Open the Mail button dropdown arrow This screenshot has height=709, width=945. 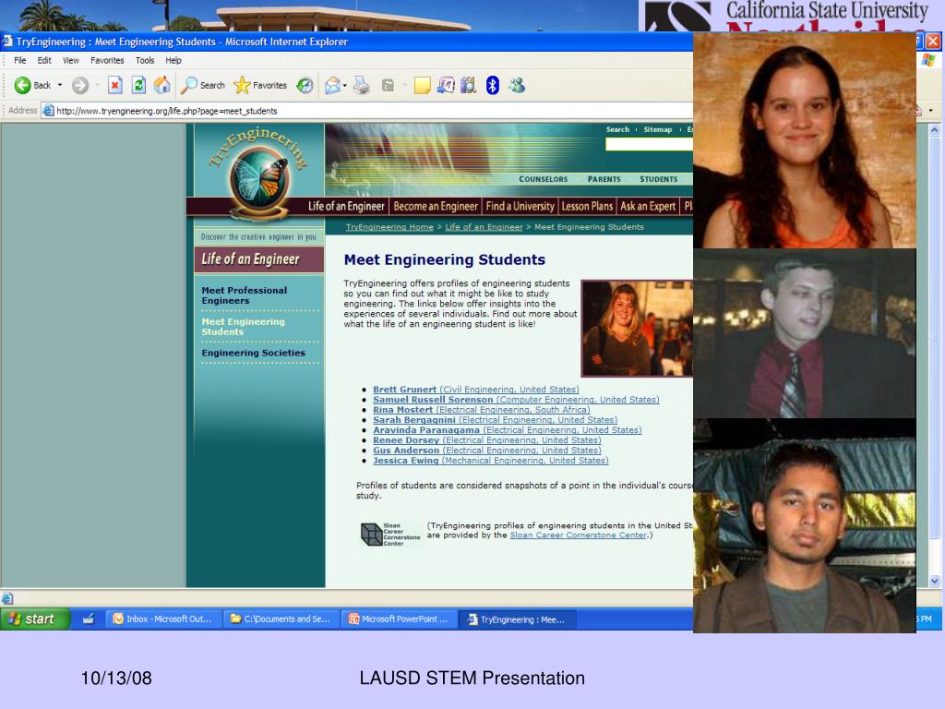coord(345,86)
